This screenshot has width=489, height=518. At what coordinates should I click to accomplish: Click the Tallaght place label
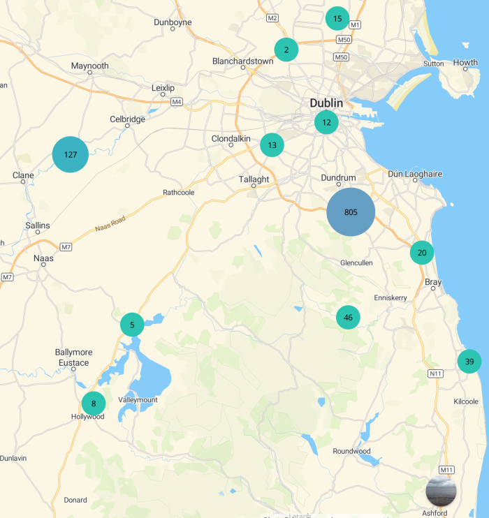pos(254,179)
